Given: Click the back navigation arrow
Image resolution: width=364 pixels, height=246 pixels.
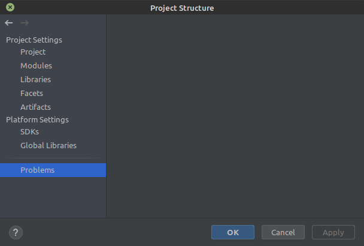Looking at the screenshot, I should click(8, 23).
